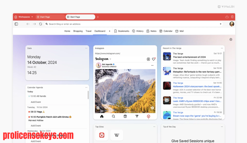Viewport: 247px width, 143px height.
Task: Toggle the side panel
Action: click(16, 24)
